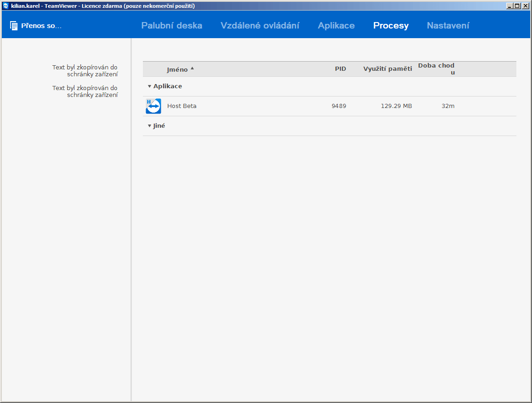Image resolution: width=532 pixels, height=403 pixels.
Task: Click the runtime value 32m
Action: (448, 106)
